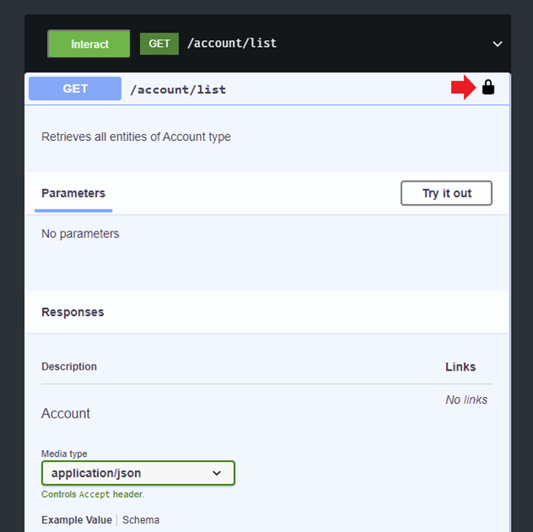Click the dropdown arrow in media type box
Screen dimensions: 533x532
[x=217, y=473]
